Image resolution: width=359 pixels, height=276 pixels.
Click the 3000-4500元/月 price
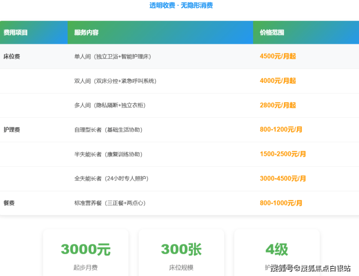tap(283, 179)
